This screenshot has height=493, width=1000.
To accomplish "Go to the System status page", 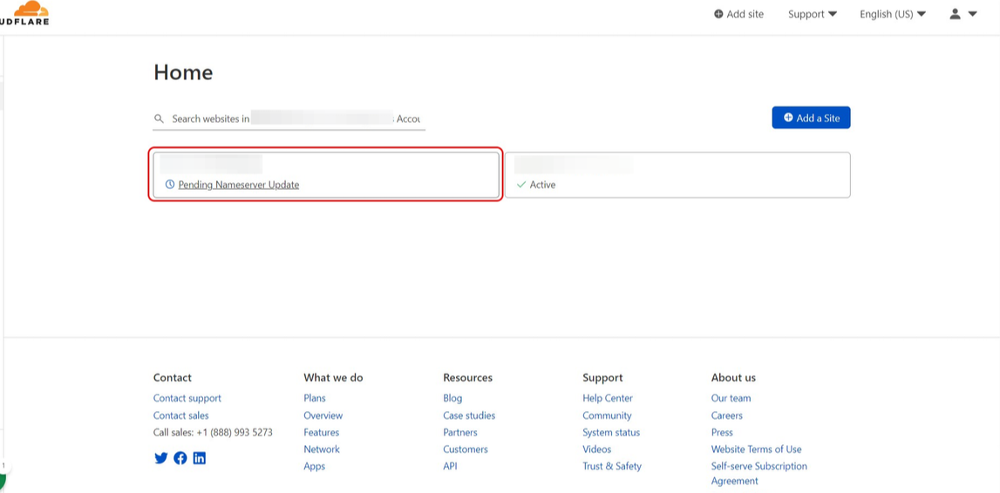I will coord(611,432).
